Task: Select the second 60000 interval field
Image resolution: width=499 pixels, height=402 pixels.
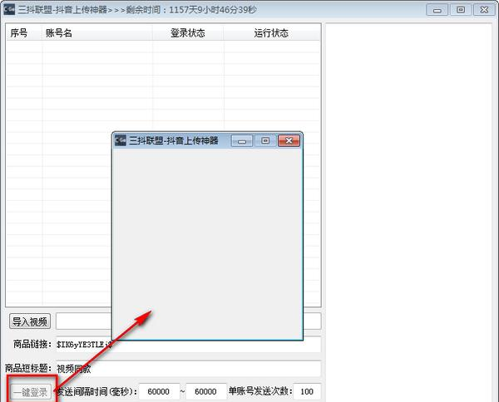Action: click(x=206, y=391)
